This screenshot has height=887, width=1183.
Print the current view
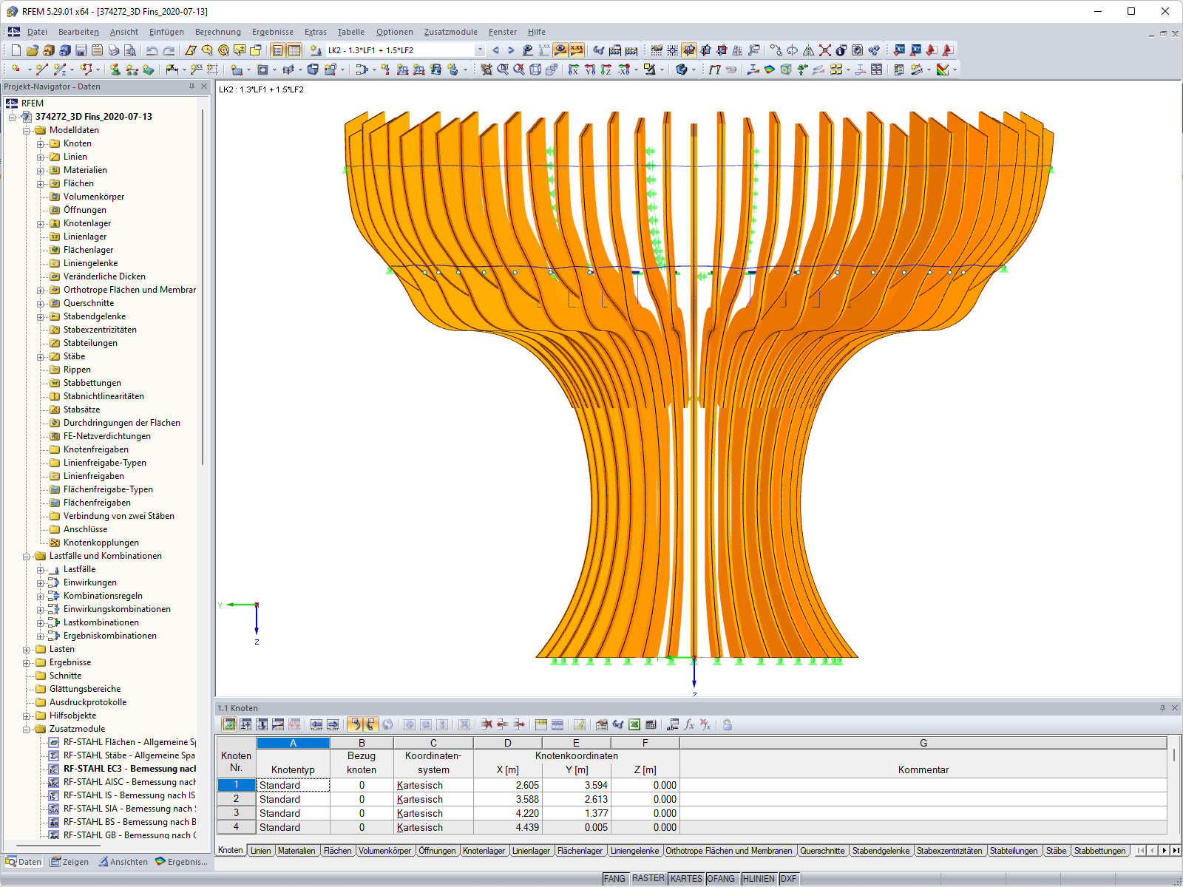[x=112, y=50]
